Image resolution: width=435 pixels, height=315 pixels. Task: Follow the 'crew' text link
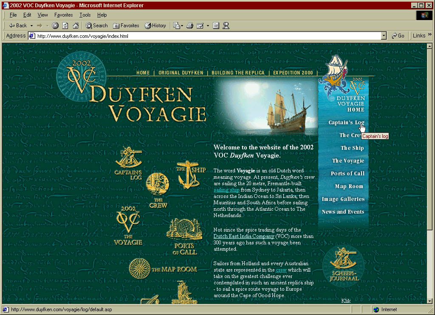coord(281,270)
